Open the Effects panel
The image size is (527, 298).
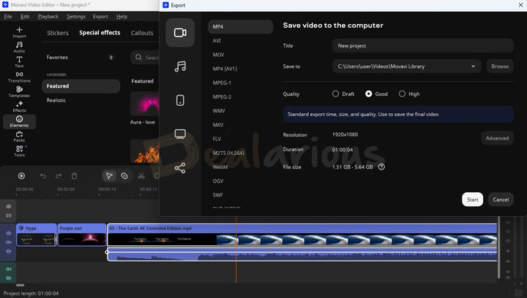pyautogui.click(x=19, y=106)
